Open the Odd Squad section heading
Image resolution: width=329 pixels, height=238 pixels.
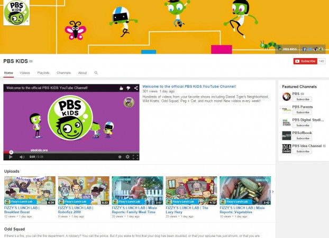pyautogui.click(x=14, y=229)
